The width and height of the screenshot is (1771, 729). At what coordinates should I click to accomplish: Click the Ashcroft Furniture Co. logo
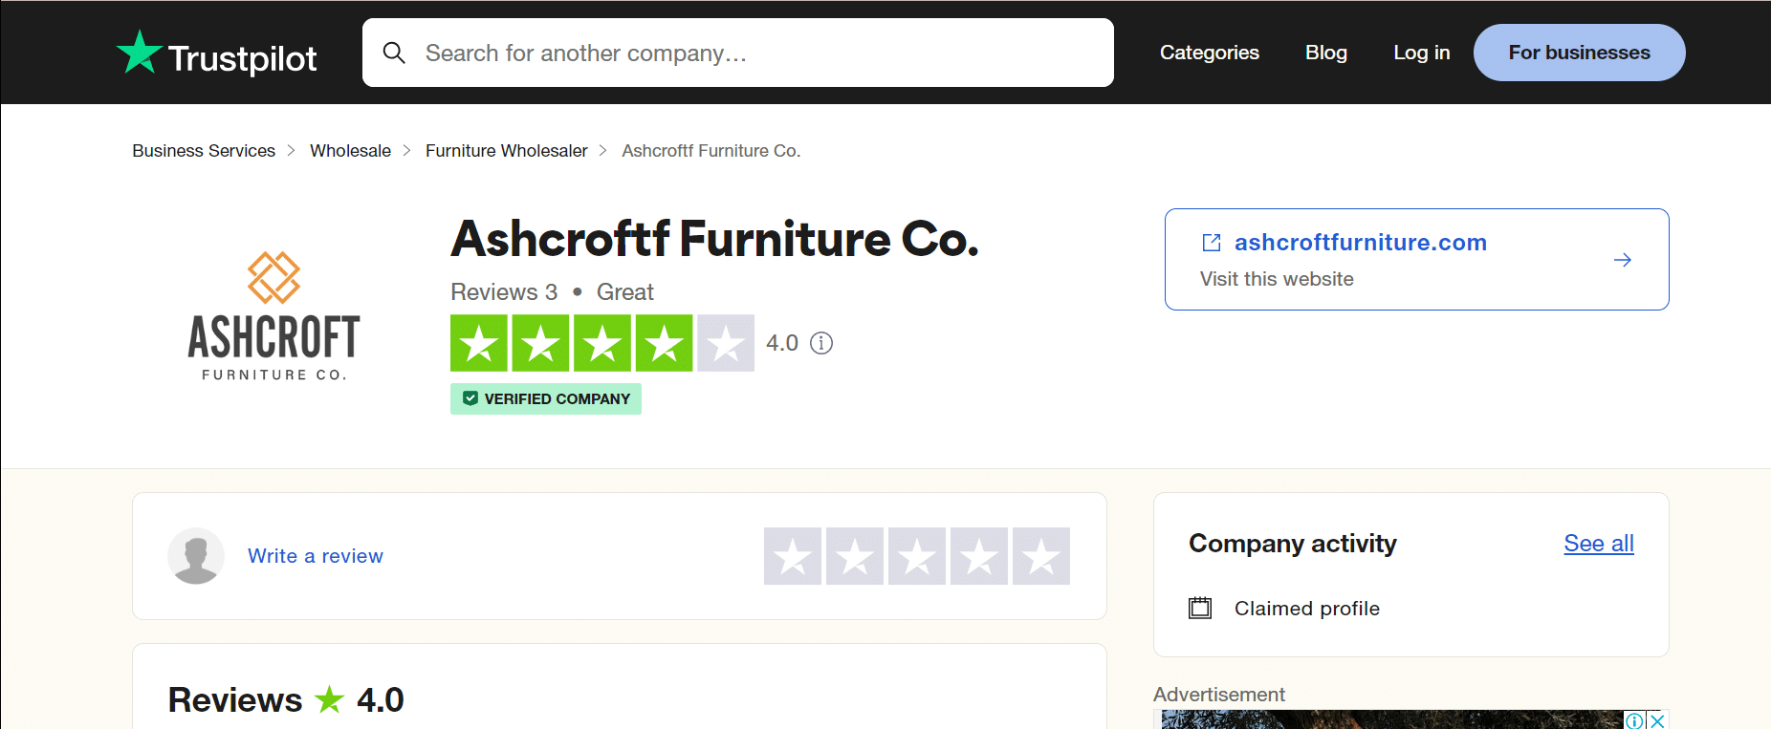tap(274, 317)
